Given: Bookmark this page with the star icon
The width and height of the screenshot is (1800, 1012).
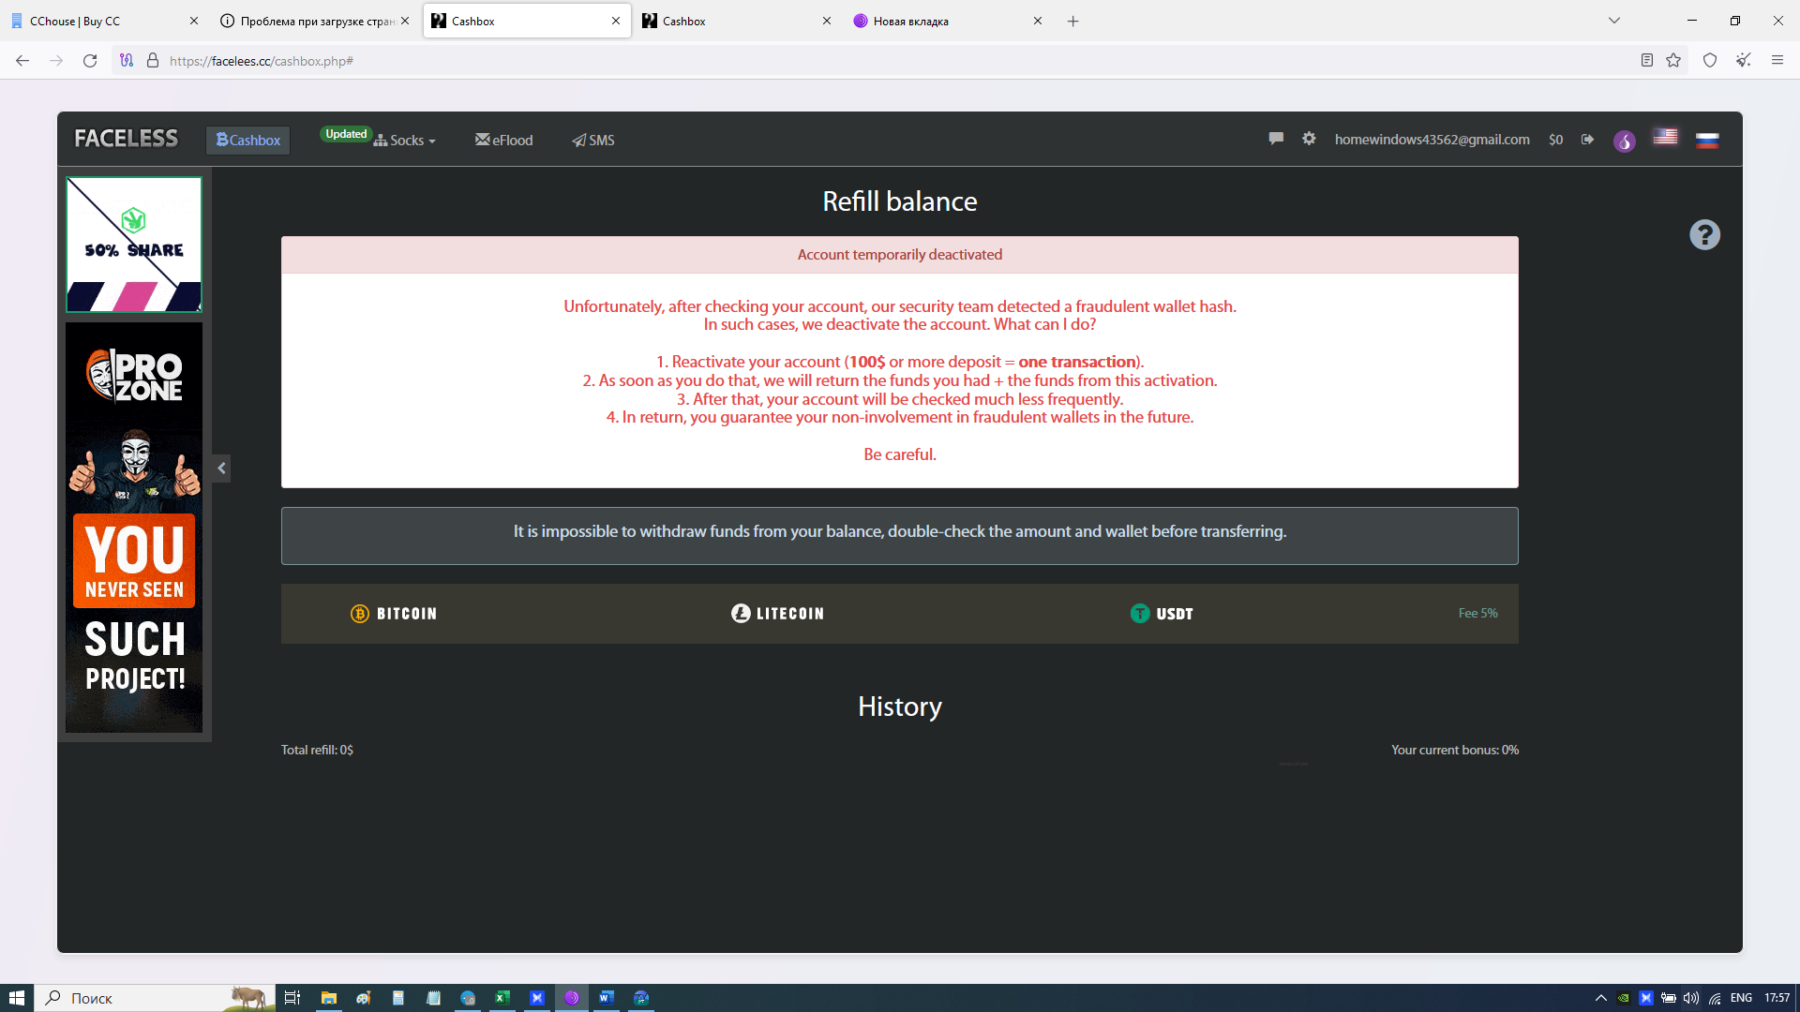Looking at the screenshot, I should (x=1673, y=61).
